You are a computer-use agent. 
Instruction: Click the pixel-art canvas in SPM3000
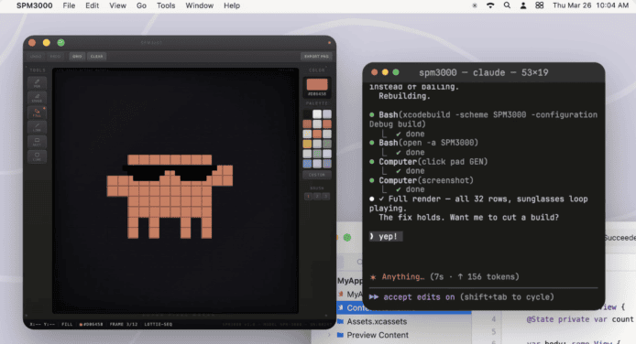pyautogui.click(x=175, y=190)
